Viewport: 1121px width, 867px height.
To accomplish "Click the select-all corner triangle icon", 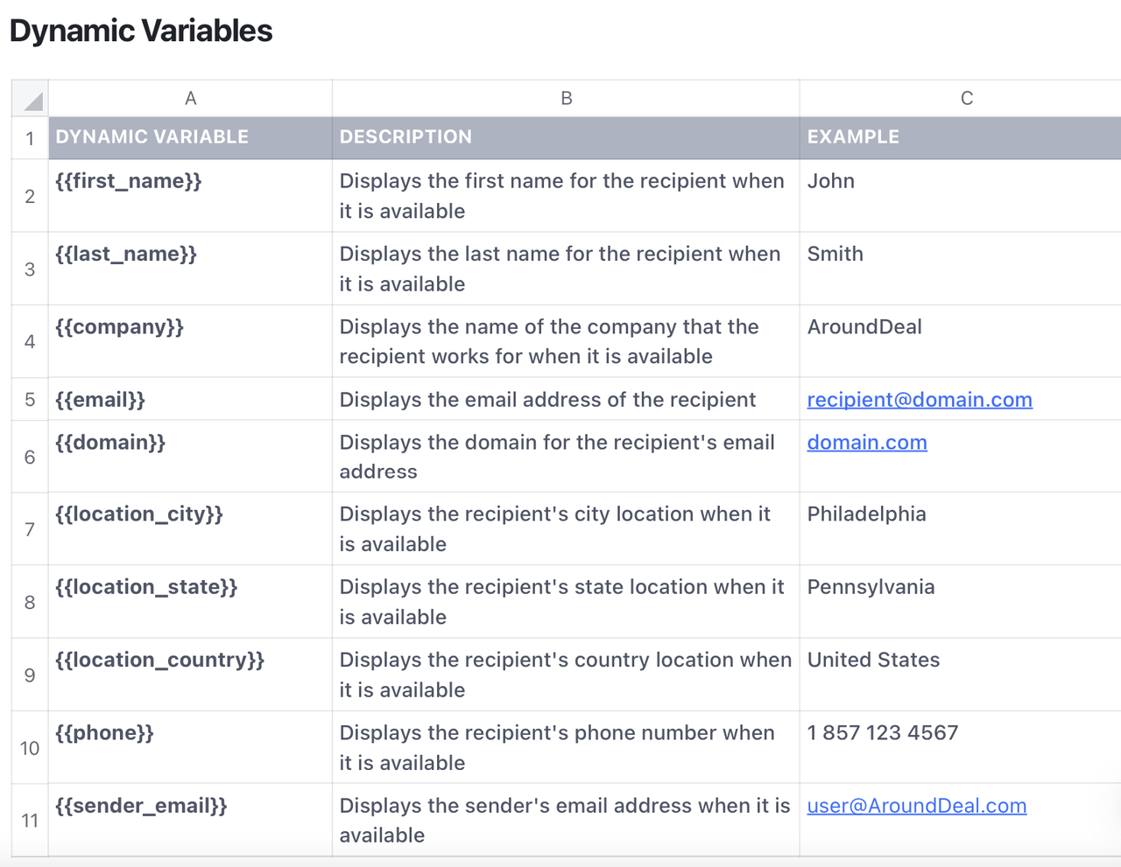I will [32, 100].
